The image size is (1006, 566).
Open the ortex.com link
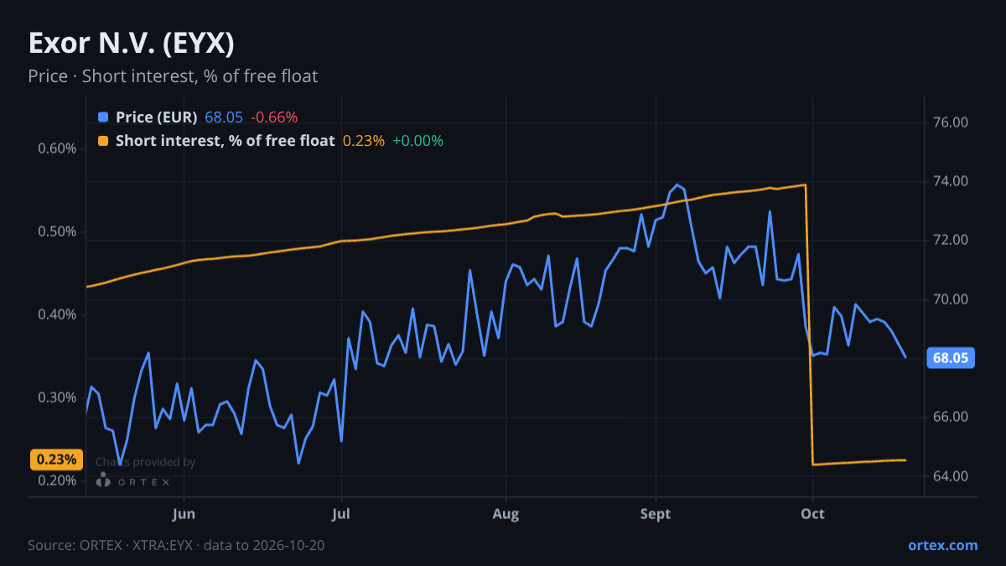pos(943,545)
